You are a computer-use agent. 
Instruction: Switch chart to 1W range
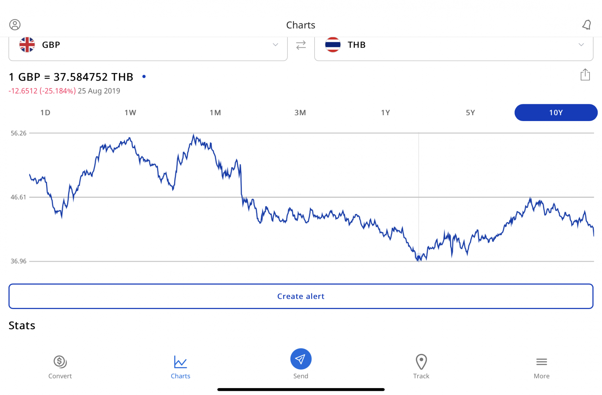(130, 112)
